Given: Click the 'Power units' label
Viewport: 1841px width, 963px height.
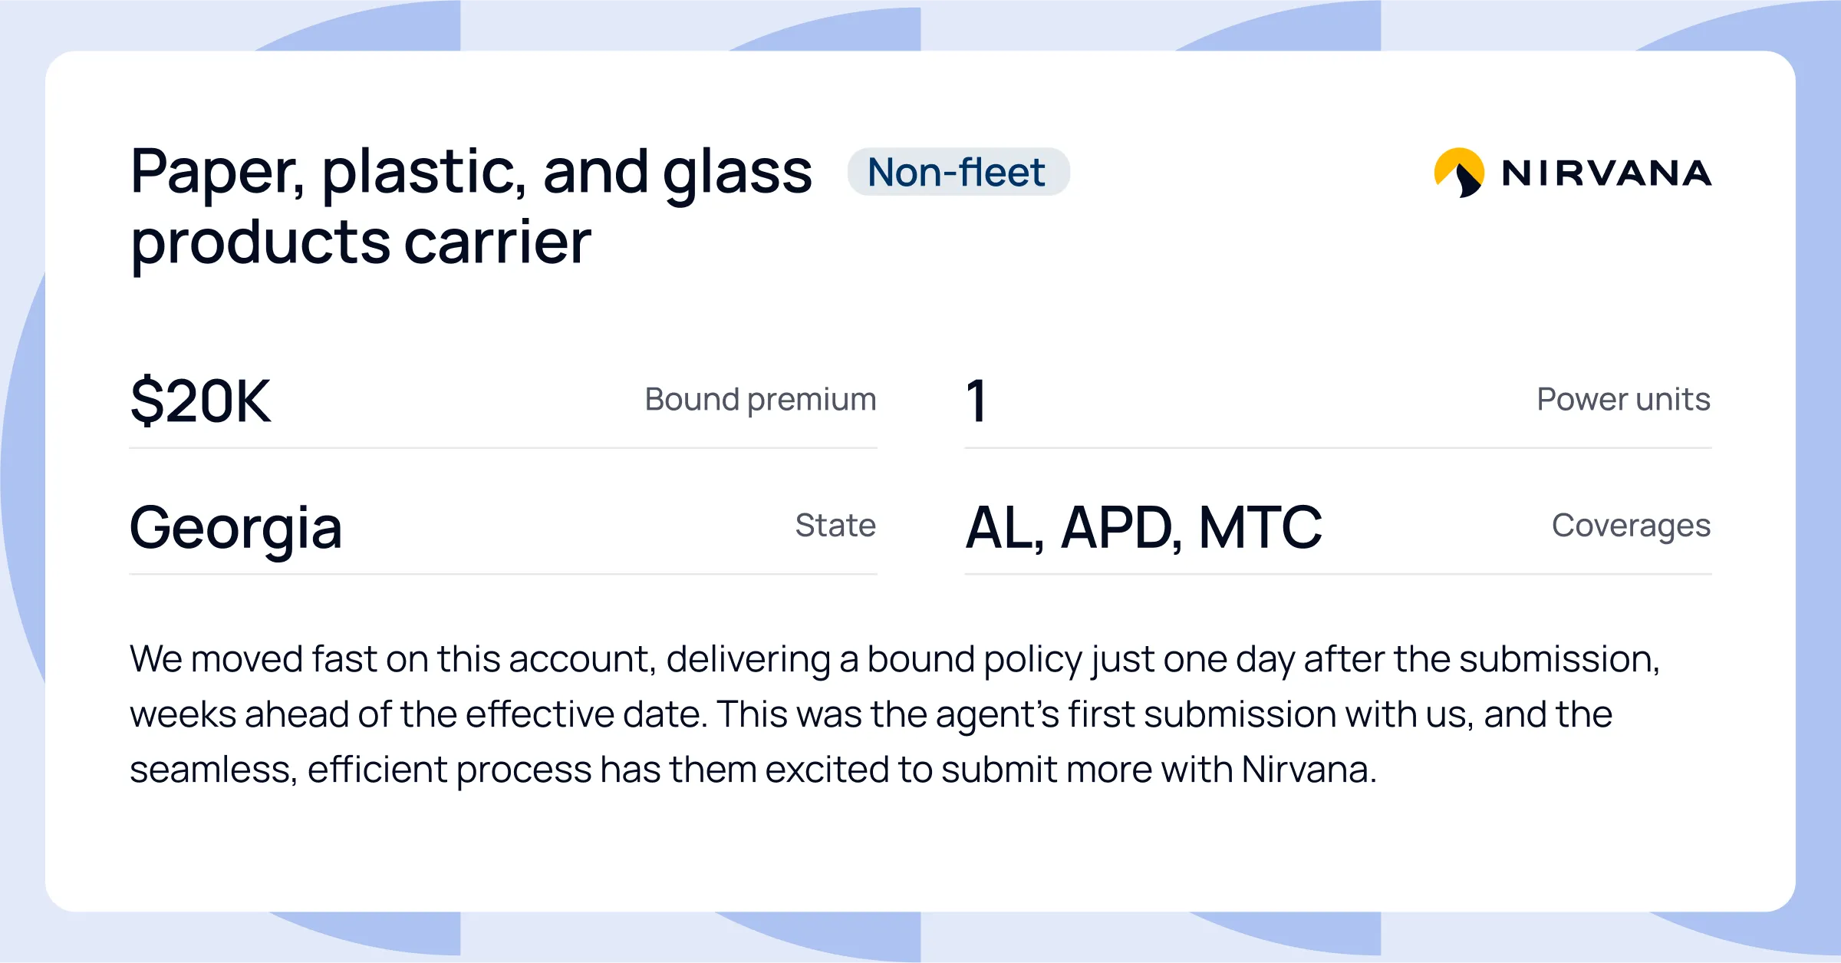Looking at the screenshot, I should click(x=1623, y=400).
